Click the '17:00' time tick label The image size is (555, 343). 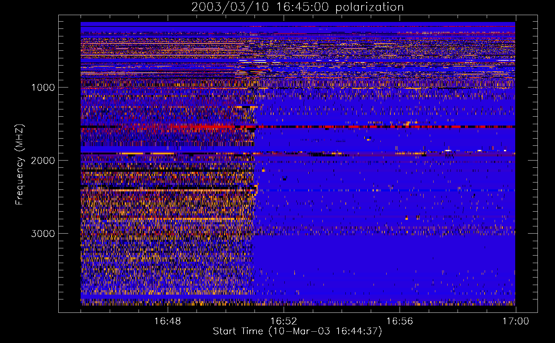pos(516,321)
